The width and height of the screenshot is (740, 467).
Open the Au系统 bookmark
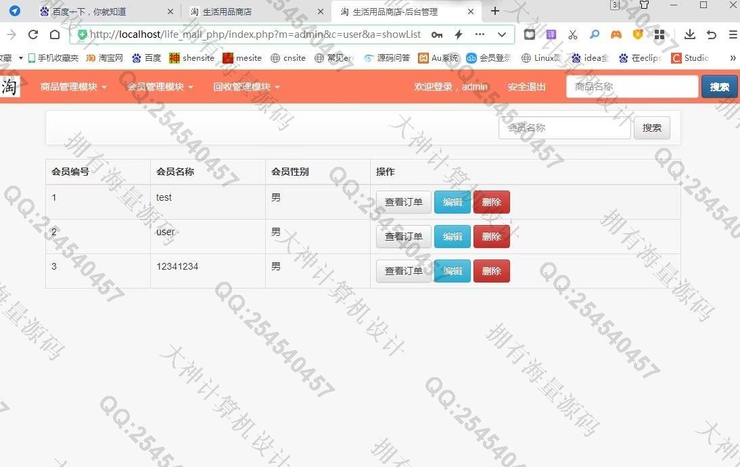click(438, 58)
